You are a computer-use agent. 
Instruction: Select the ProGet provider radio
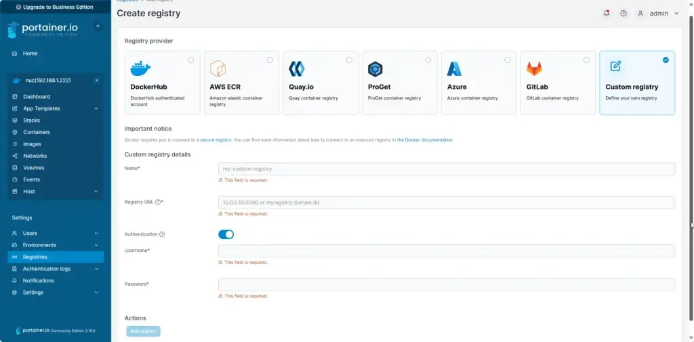click(x=428, y=60)
